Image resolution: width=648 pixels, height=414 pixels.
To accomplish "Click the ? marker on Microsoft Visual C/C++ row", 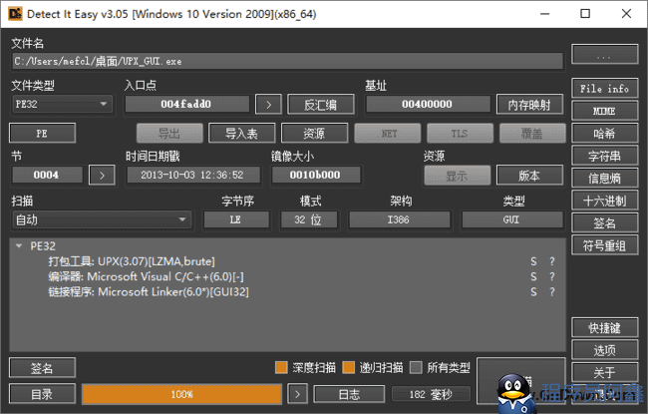I will click(x=552, y=276).
